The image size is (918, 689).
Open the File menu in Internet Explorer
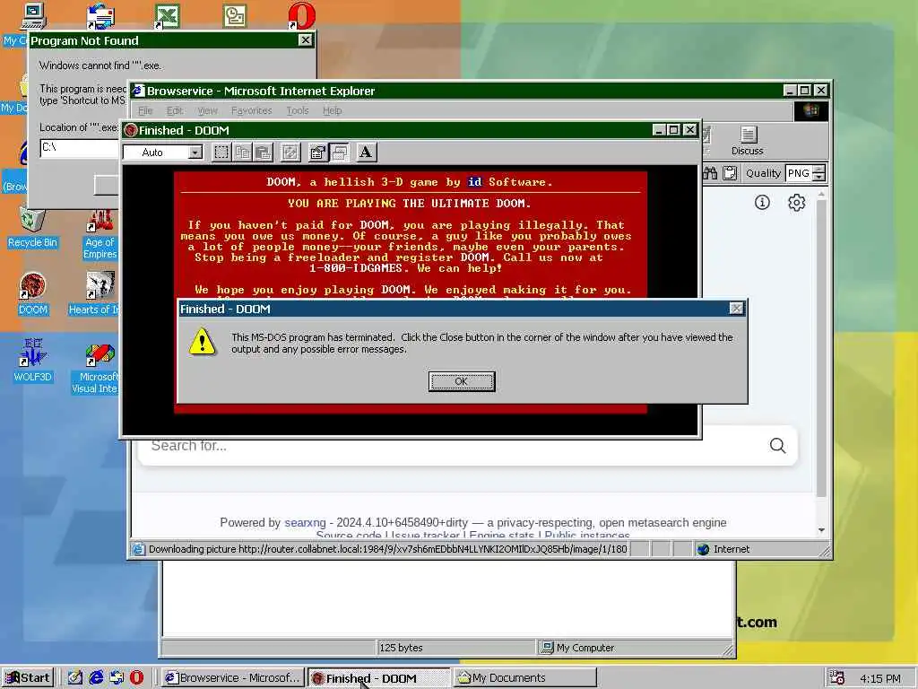[145, 110]
